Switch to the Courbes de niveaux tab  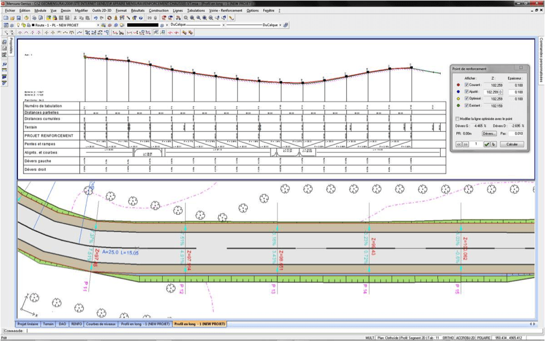coord(101,324)
